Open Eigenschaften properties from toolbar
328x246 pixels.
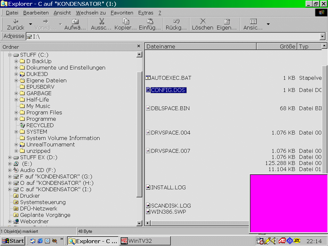[x=227, y=21]
